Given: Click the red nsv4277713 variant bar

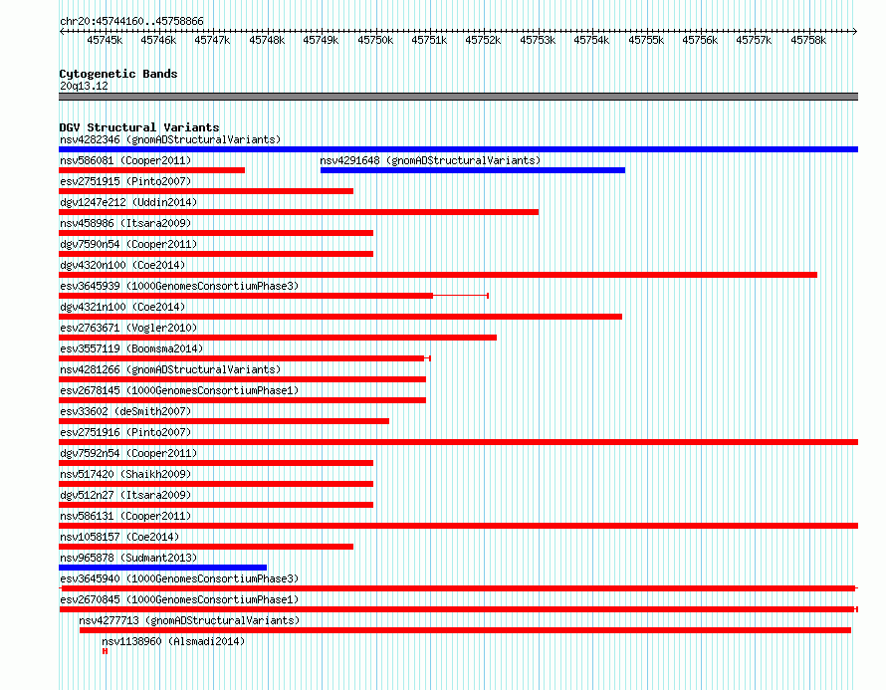Looking at the screenshot, I should pos(465,630).
